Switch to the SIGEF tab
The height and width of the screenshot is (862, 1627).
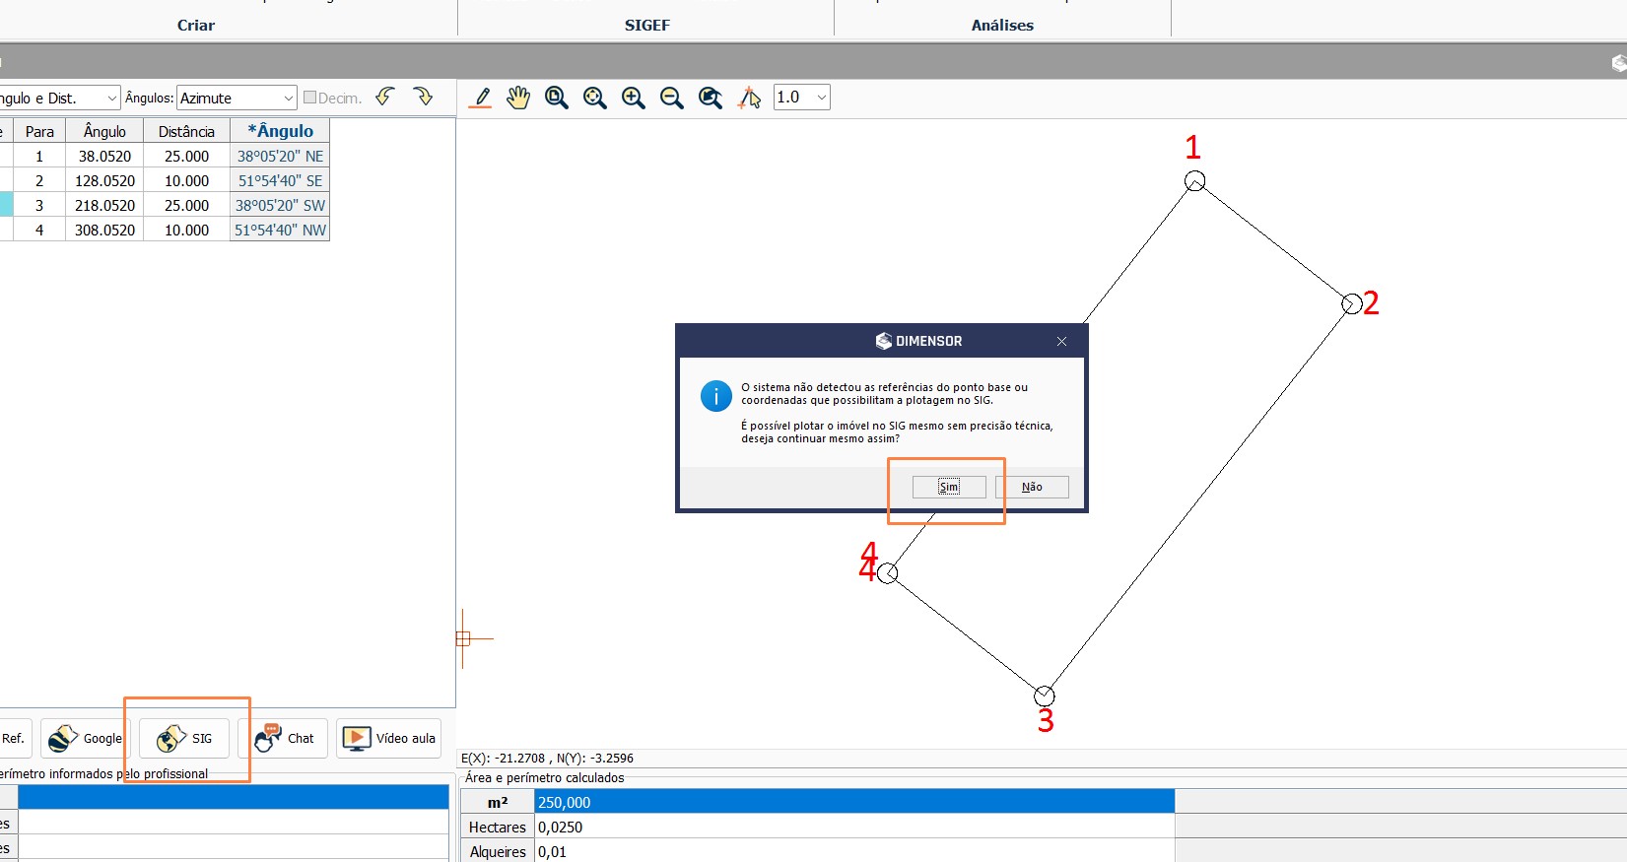click(x=646, y=25)
